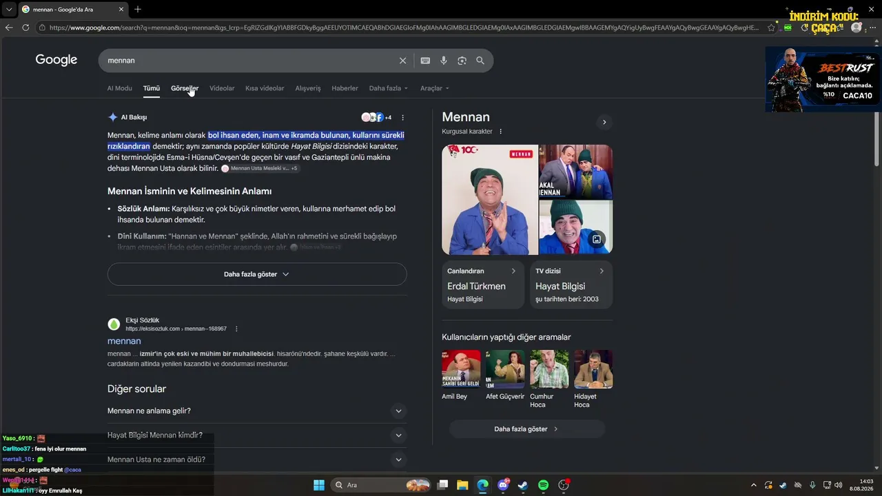This screenshot has width=882, height=496.
Task: Select the Tümü tab
Action: point(152,88)
